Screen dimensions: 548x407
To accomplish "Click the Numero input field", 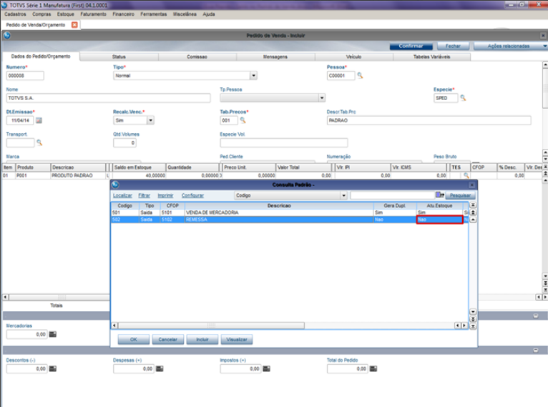I will pyautogui.click(x=25, y=75).
